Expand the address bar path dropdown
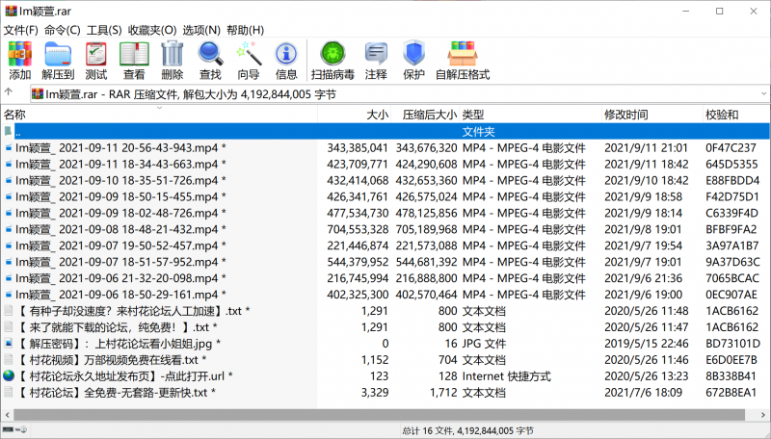The image size is (771, 439). point(761,93)
